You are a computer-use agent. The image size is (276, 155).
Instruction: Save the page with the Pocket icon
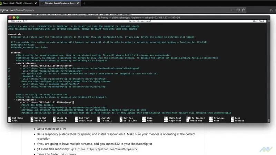point(238,10)
